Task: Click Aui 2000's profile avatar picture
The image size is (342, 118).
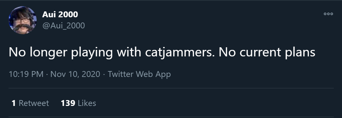Action: [x=23, y=20]
